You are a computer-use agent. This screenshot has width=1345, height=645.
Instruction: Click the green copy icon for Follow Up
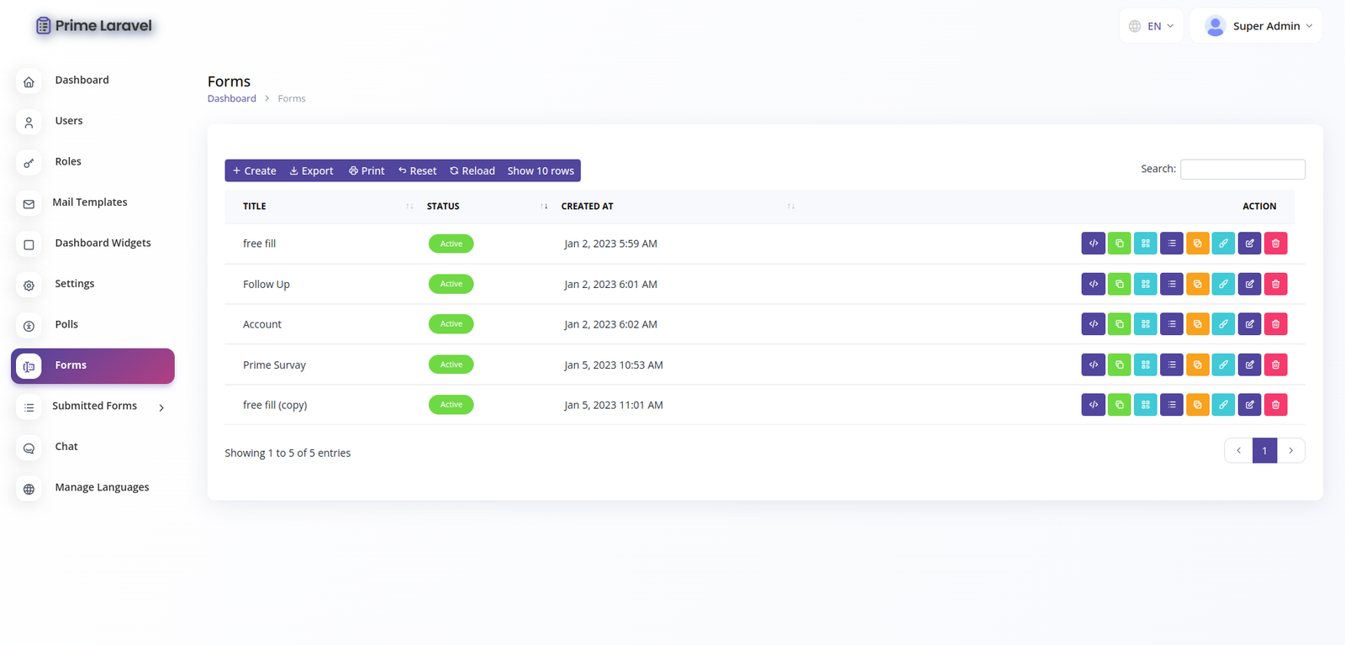(1119, 284)
